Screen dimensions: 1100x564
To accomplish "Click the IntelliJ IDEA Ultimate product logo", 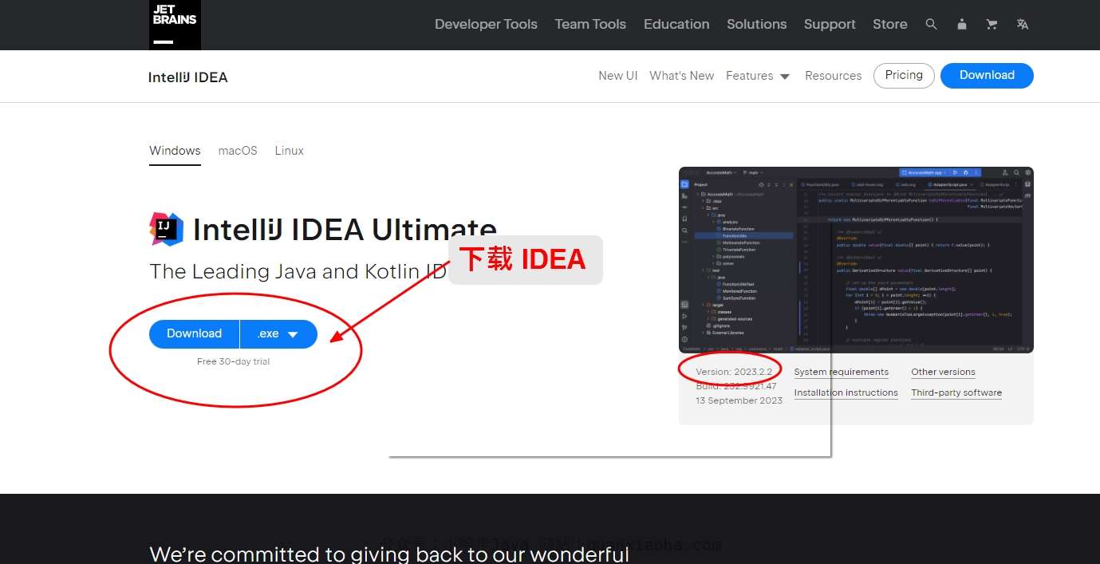I will 166,229.
